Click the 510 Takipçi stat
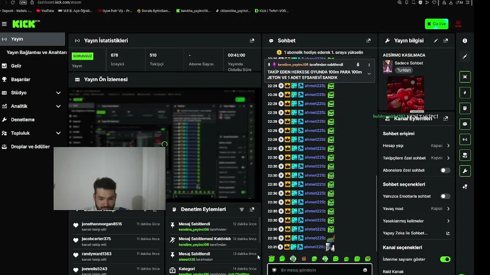490x275 pixels. [x=157, y=59]
